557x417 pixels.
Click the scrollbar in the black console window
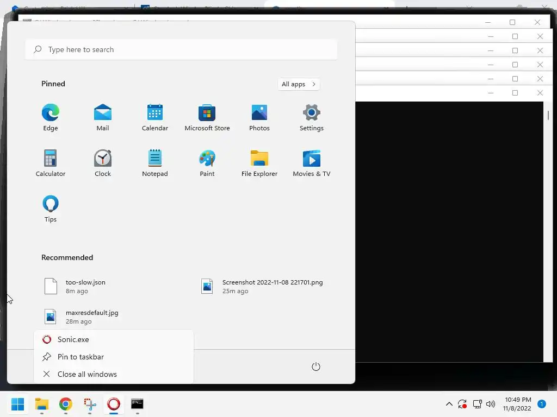[x=548, y=115]
